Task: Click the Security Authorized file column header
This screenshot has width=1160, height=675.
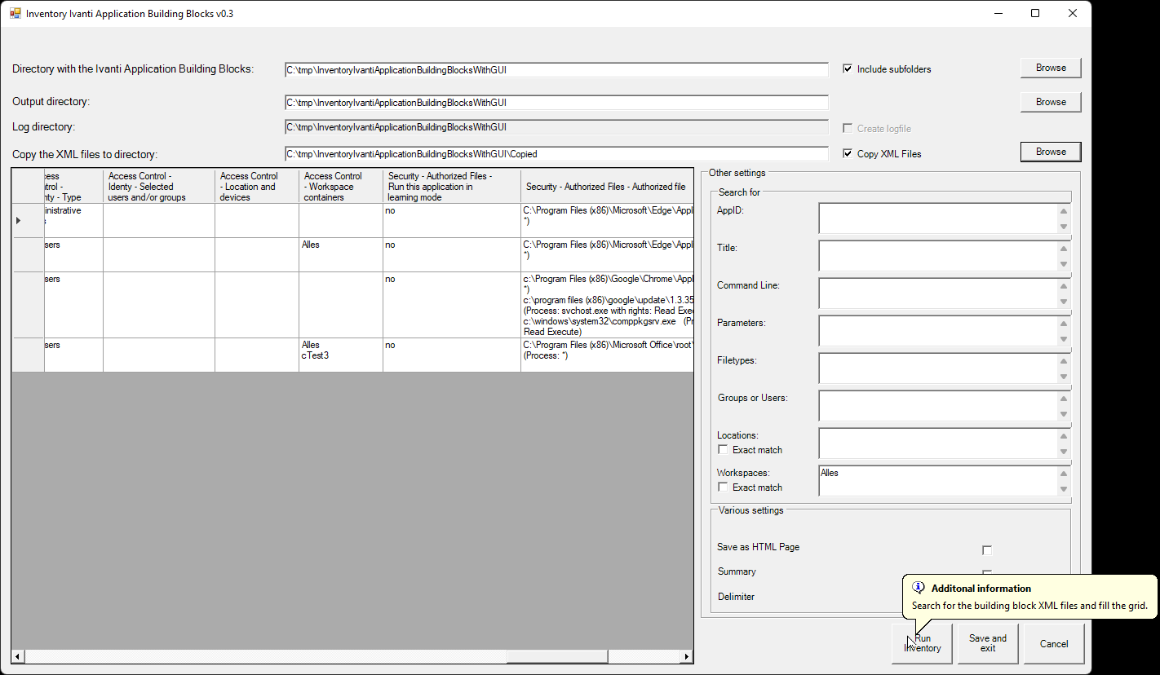Action: (606, 187)
